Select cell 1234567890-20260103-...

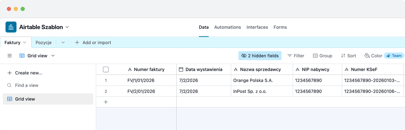[373, 80]
